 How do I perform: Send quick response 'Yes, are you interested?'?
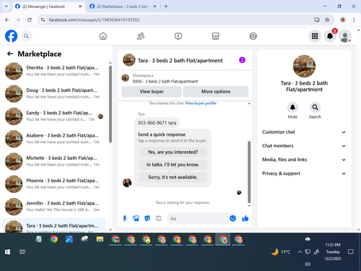(173, 152)
